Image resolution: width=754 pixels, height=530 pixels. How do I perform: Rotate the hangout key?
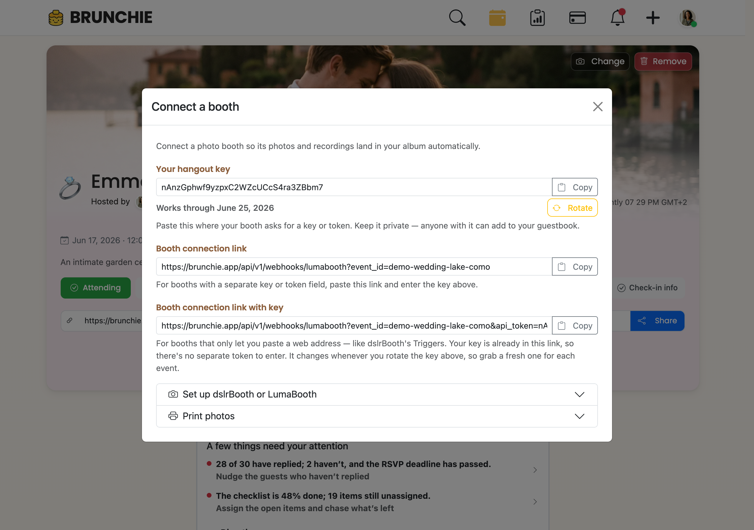[572, 208]
